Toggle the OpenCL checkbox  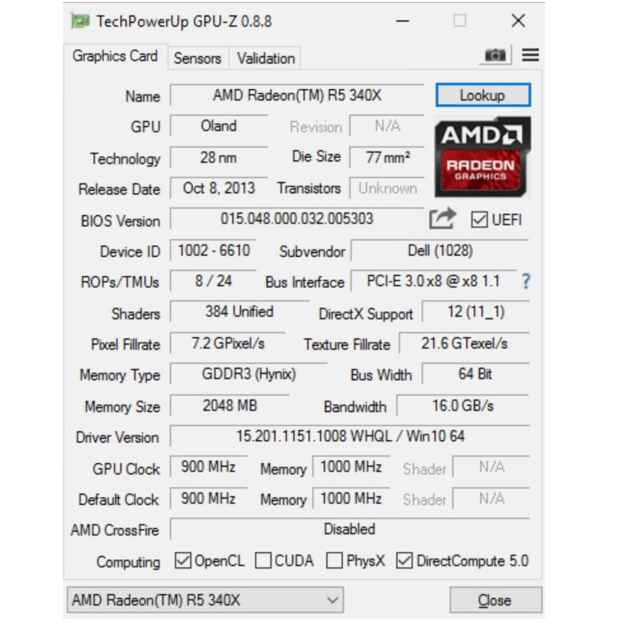[183, 560]
